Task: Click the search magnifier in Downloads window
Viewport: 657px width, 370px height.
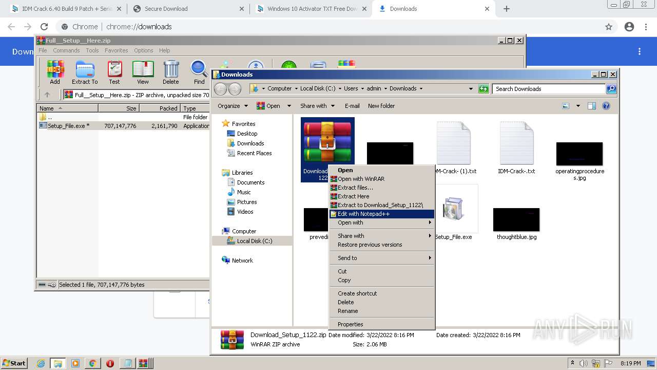Action: pyautogui.click(x=611, y=88)
